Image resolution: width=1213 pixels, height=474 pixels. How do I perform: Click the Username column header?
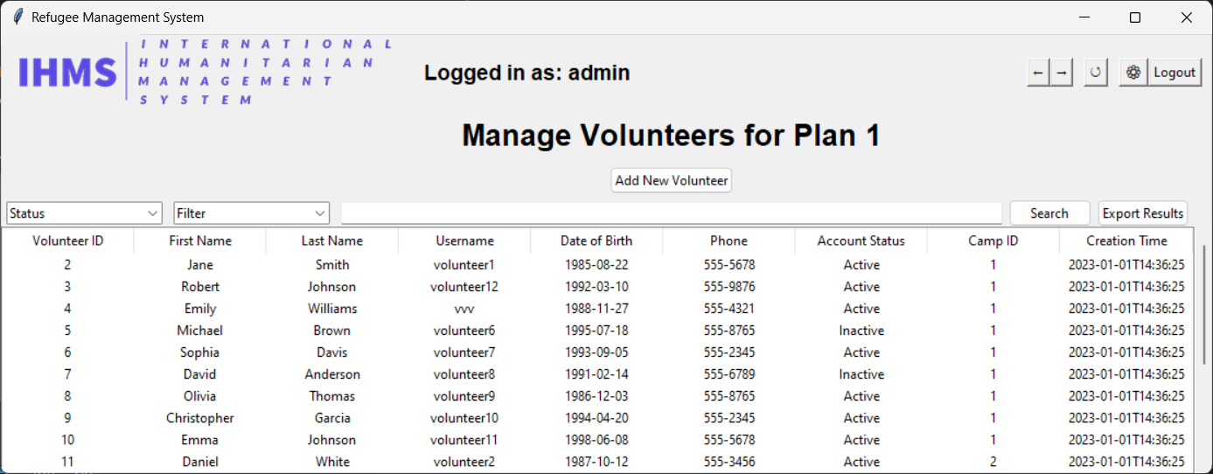(464, 240)
